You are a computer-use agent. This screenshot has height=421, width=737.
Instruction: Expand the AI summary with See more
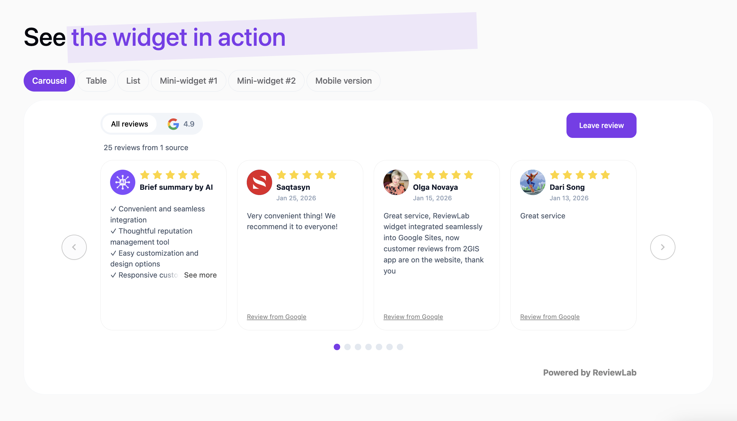pos(200,275)
